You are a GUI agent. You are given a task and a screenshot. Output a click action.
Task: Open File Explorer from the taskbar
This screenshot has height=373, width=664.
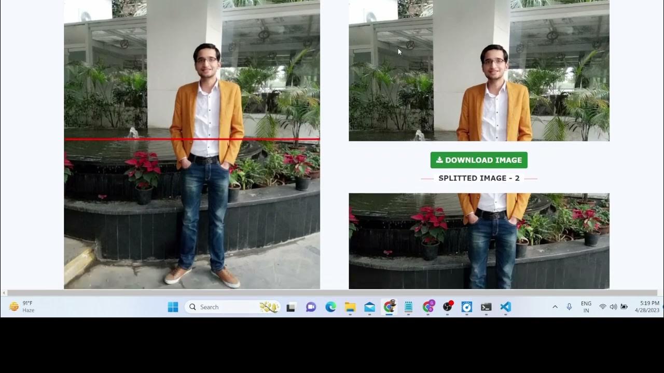pos(350,307)
